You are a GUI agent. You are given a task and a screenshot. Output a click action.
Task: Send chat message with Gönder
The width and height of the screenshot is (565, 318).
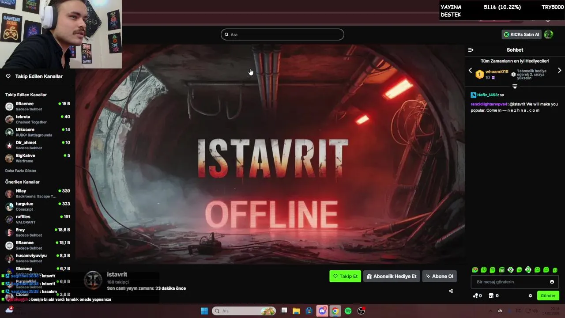(548, 295)
